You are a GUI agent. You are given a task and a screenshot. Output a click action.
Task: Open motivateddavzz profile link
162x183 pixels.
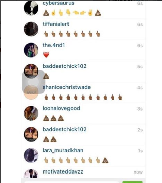coord(63,172)
